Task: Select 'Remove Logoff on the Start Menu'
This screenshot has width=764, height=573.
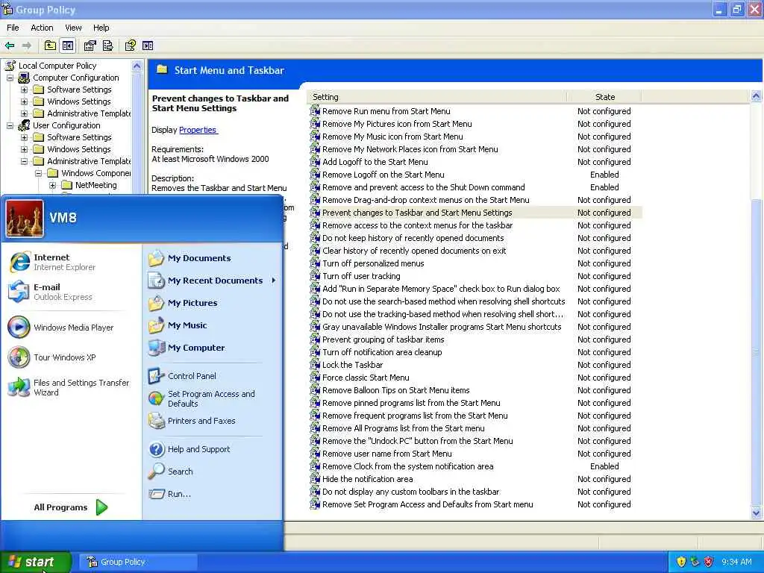Action: pos(383,175)
